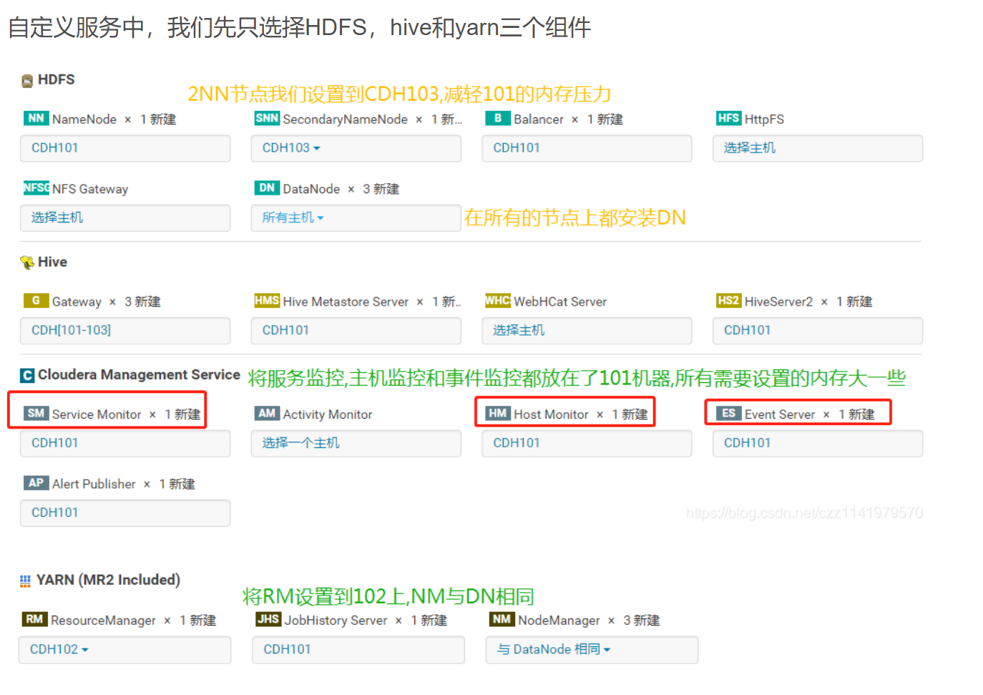This screenshot has height=695, width=983.
Task: Click the NFSG NFS Gateway badge
Action: click(x=36, y=188)
